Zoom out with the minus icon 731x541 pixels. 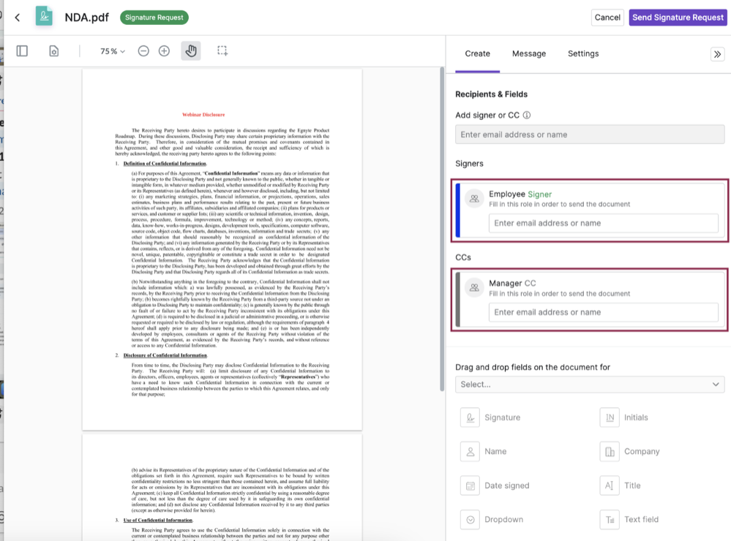coord(143,50)
